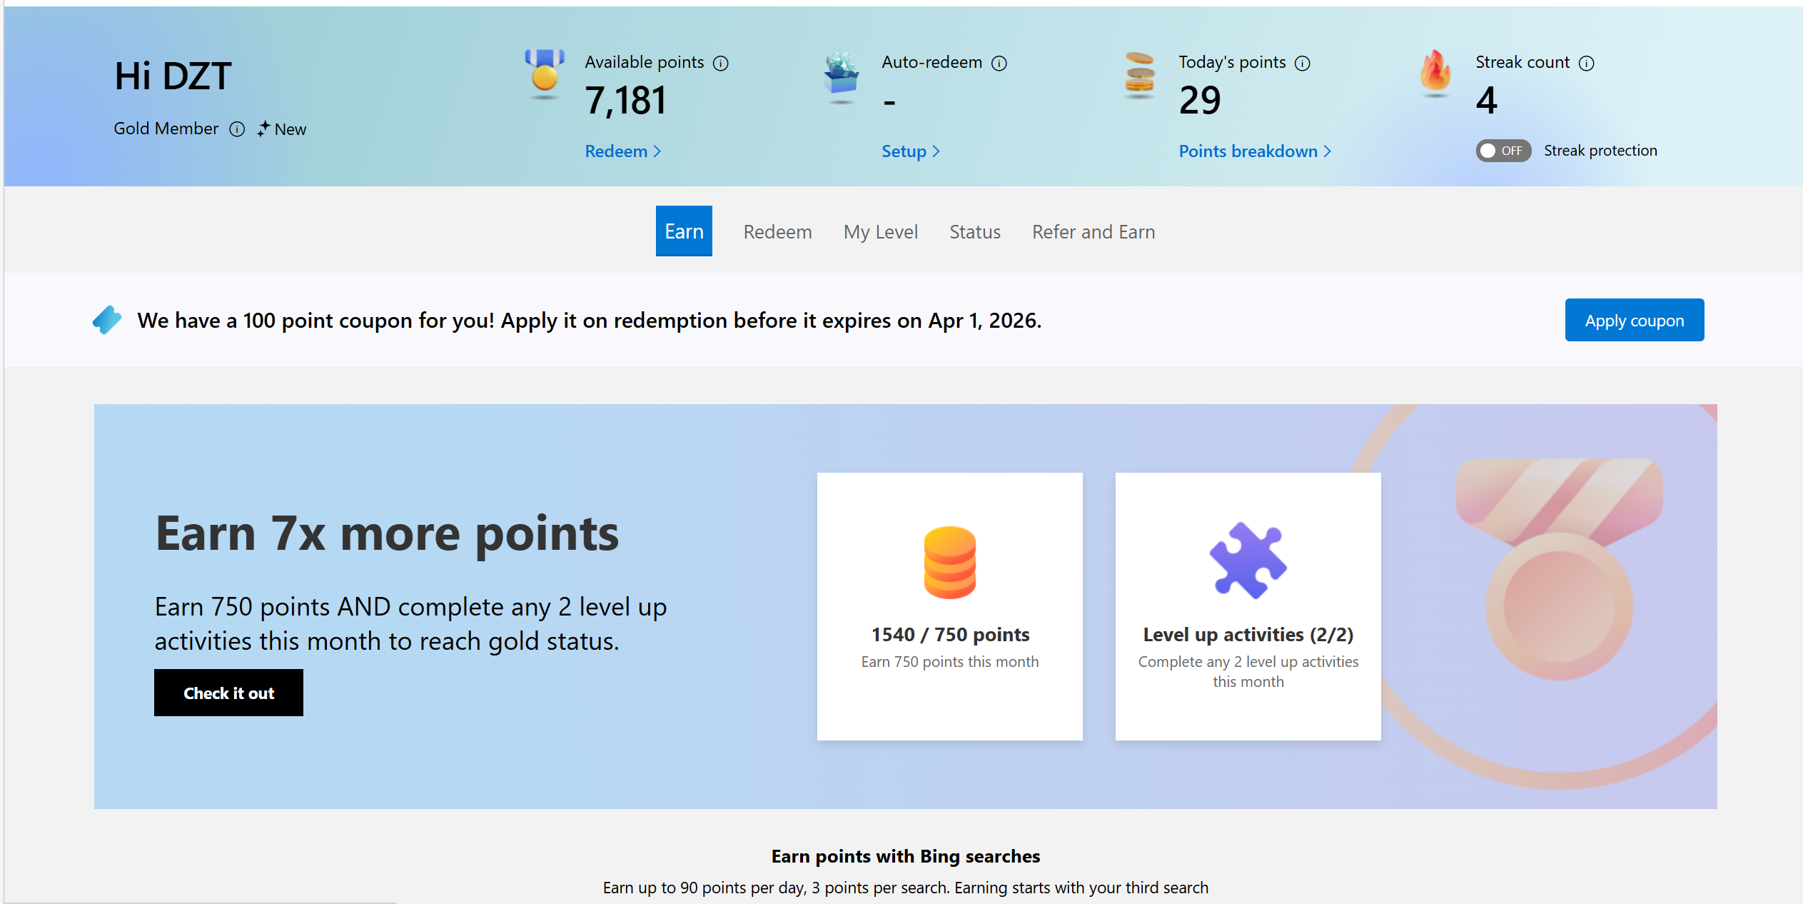
Task: Click the Check it out button
Action: click(228, 693)
